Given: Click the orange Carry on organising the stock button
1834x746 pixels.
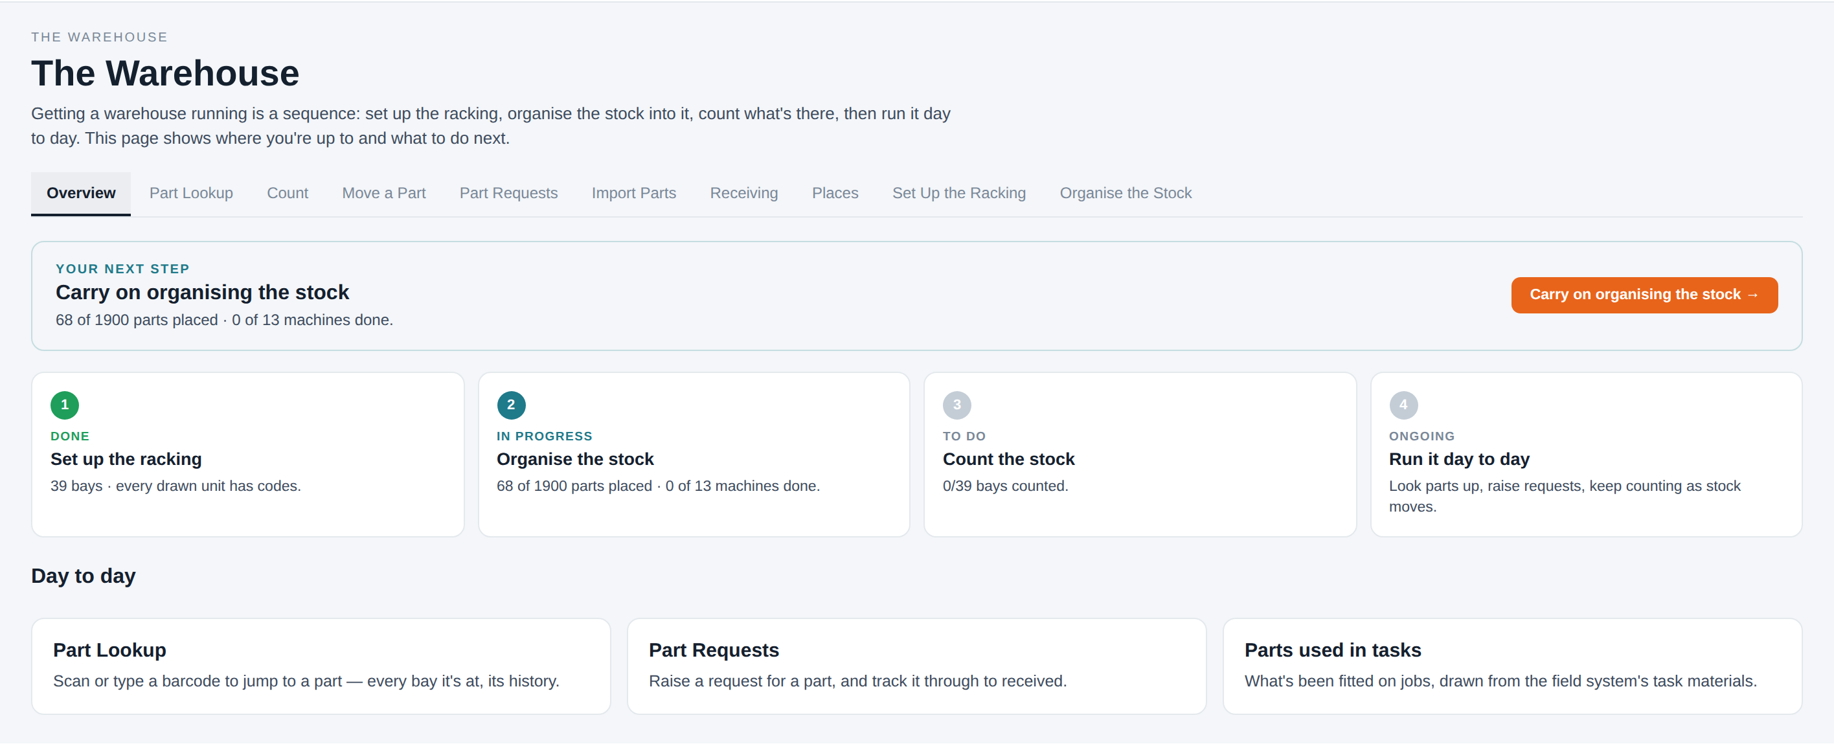Looking at the screenshot, I should (x=1644, y=295).
